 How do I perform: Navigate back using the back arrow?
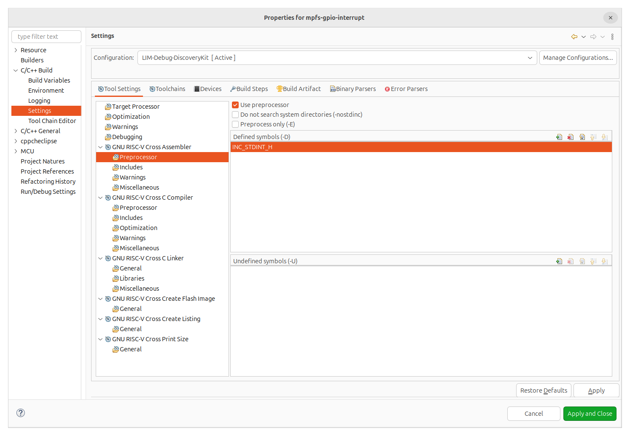[574, 37]
